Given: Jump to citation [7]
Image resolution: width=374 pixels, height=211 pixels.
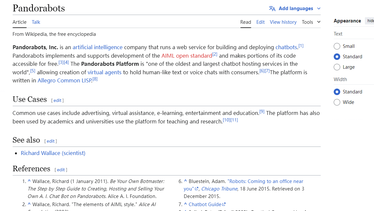Looking at the screenshot, I should coord(267,70).
